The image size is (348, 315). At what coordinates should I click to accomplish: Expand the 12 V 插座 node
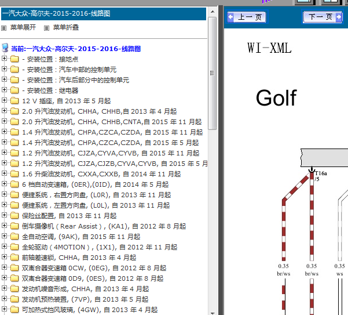pos(4,100)
